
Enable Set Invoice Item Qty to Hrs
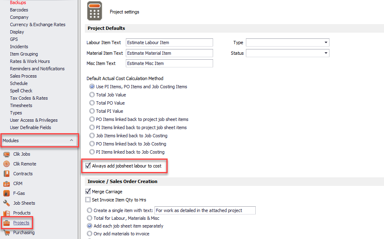tap(88, 200)
